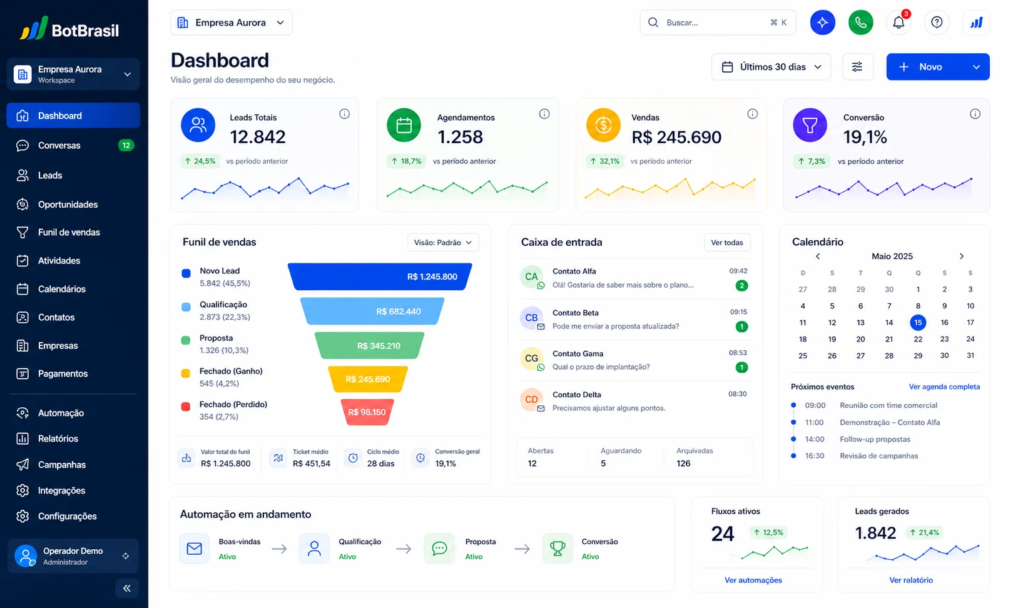Open the filter sliders settings button
This screenshot has width=1013, height=608.
pyautogui.click(x=857, y=67)
